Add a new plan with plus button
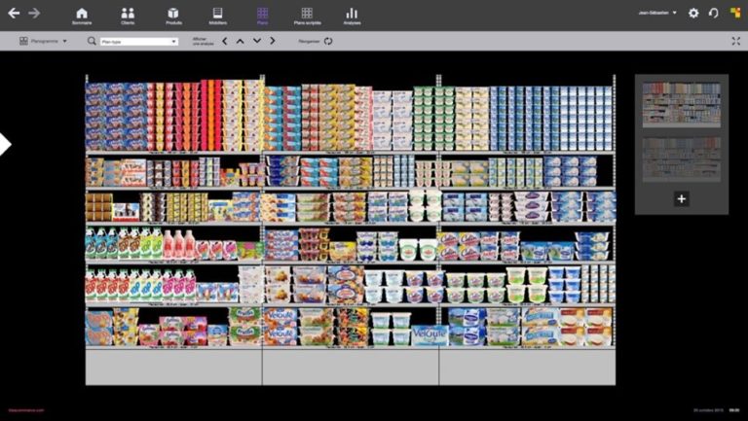The width and height of the screenshot is (748, 421). point(681,198)
